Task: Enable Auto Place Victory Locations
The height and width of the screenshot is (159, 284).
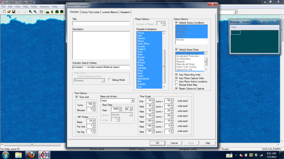Action: tap(177, 82)
